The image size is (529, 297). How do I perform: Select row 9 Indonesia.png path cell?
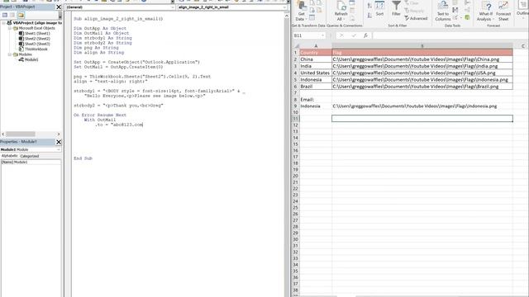click(422, 106)
